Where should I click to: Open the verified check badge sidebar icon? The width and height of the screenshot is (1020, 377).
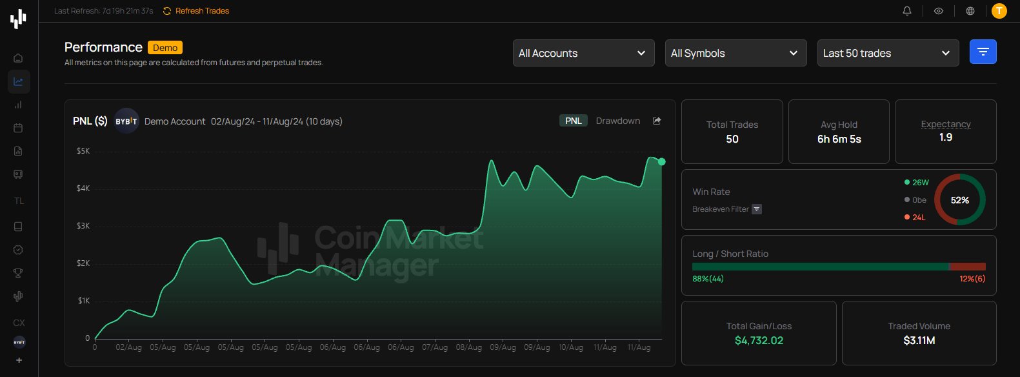click(18, 250)
